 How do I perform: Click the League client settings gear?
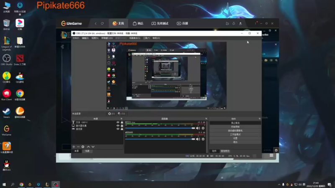click(x=270, y=30)
